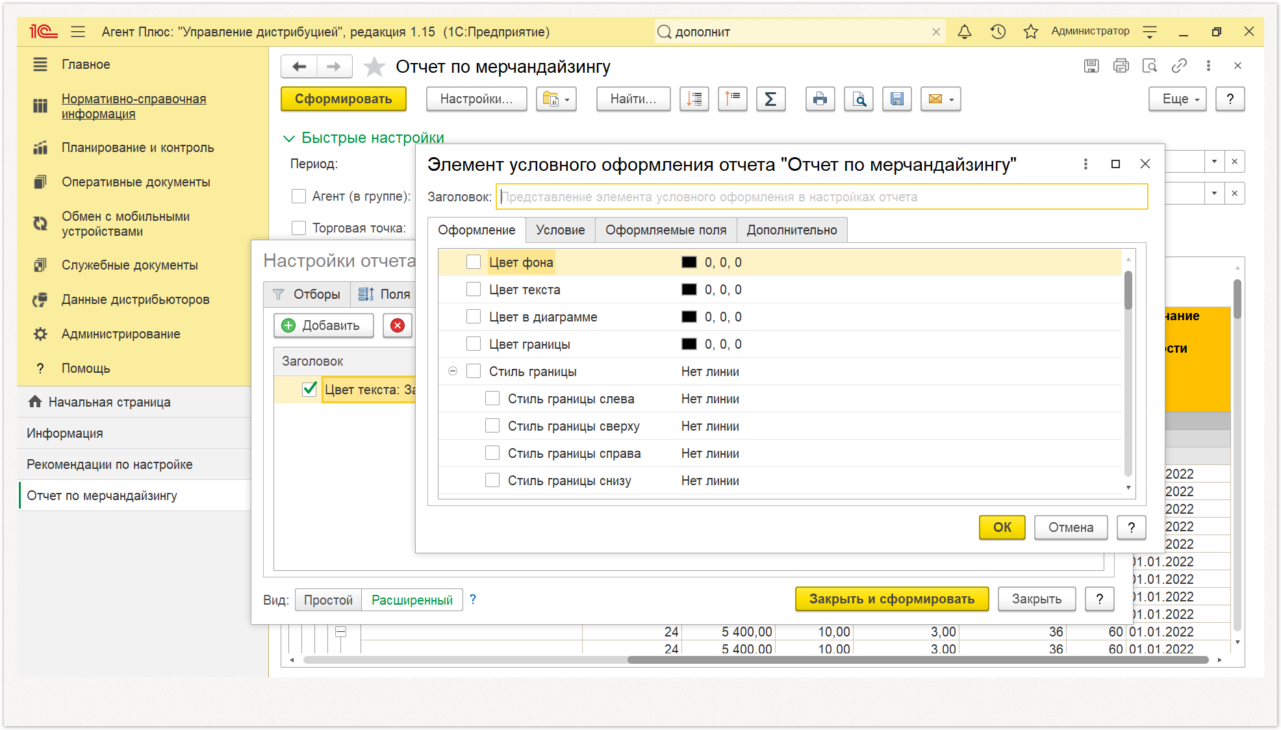
Task: Print report using the printer toolbar icon
Action: point(820,99)
